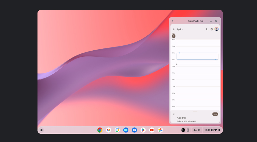Open the Today 8:00 – 9:00 AM time details

186,121
